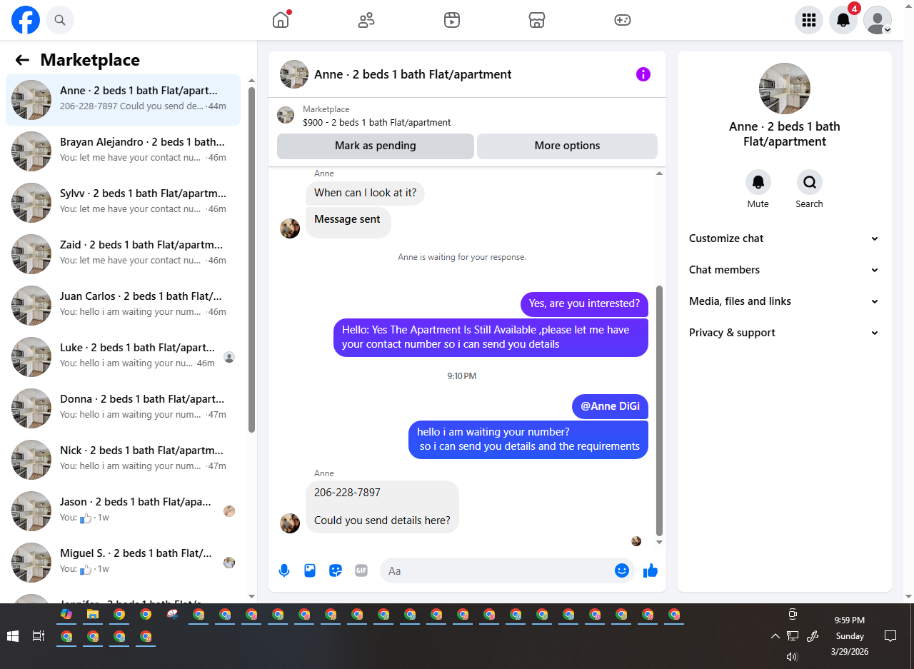
Task: Send a thumbs-up like
Action: (650, 570)
